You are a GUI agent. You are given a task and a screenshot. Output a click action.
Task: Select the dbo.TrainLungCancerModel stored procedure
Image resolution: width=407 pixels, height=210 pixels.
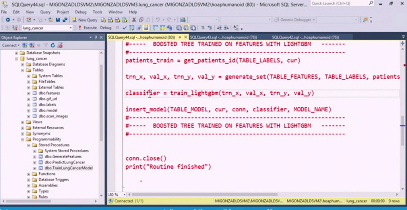click(68, 168)
